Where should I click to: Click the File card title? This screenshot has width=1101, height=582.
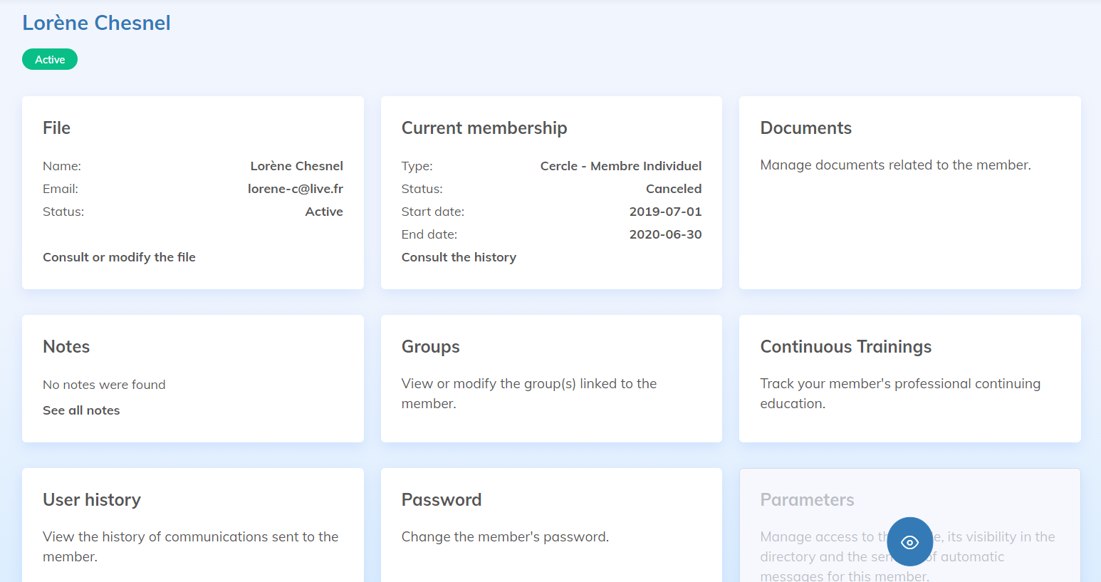(x=56, y=128)
